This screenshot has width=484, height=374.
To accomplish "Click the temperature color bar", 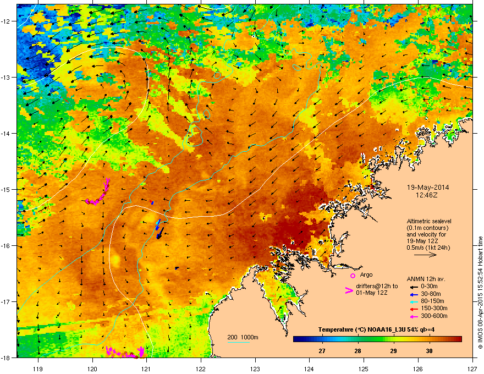I will (377, 339).
